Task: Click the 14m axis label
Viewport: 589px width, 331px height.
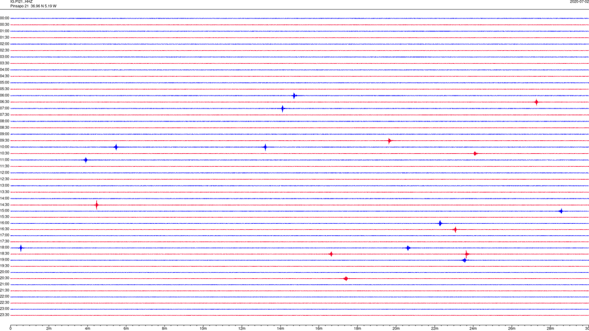Action: coord(280,329)
